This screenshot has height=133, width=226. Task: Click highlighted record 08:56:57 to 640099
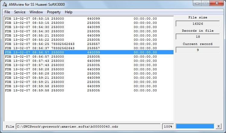(x=89, y=52)
